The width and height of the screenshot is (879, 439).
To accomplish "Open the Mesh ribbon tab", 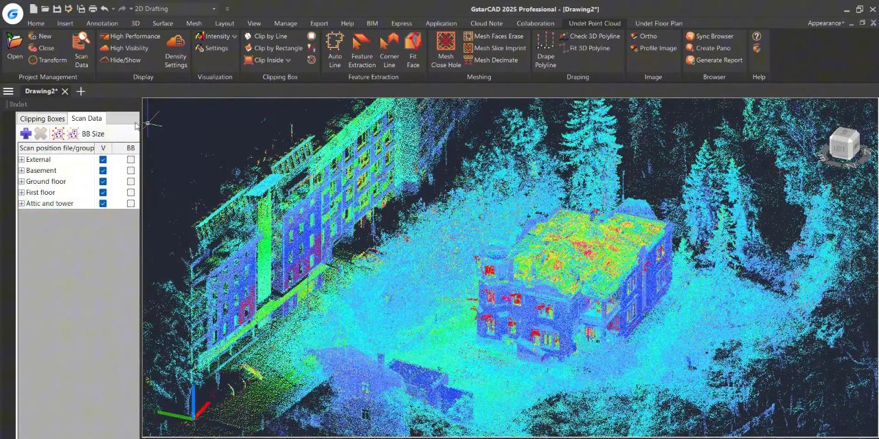I will point(194,23).
